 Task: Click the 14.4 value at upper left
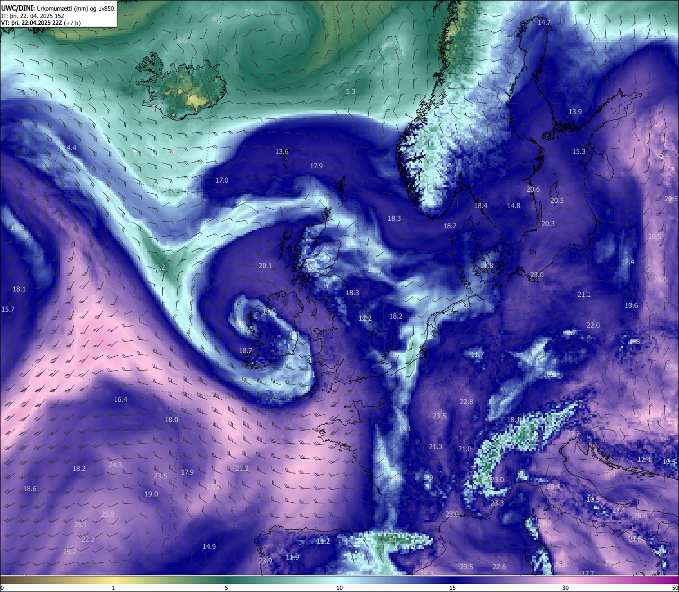pyautogui.click(x=69, y=148)
